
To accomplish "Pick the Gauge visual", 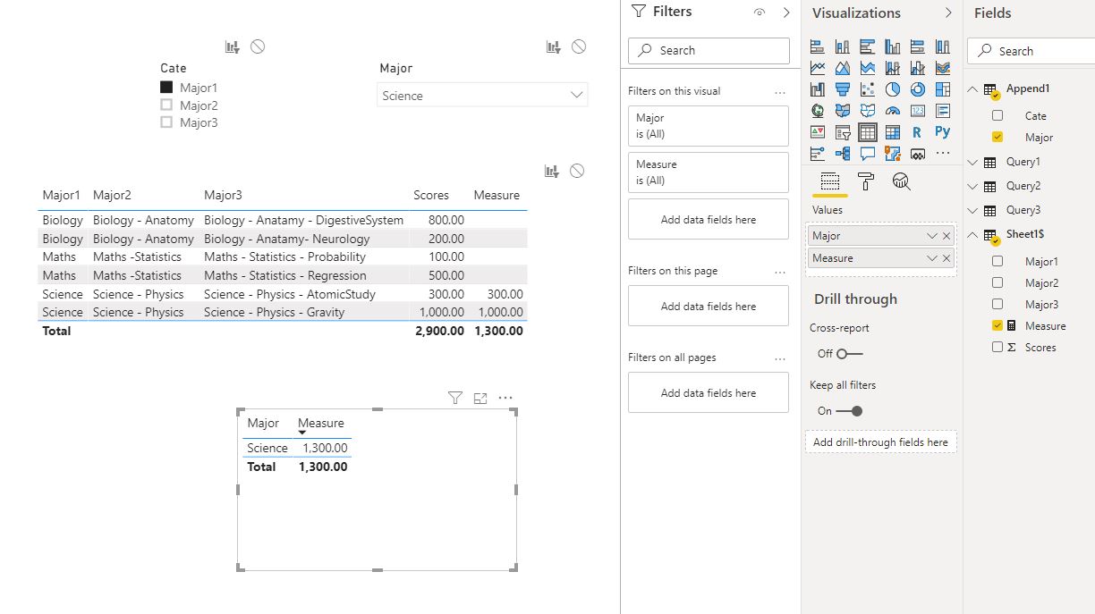I will 892,111.
